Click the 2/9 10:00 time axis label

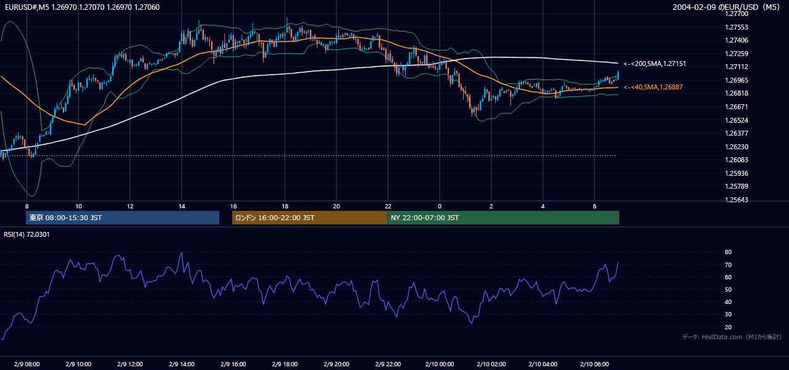coord(78,364)
